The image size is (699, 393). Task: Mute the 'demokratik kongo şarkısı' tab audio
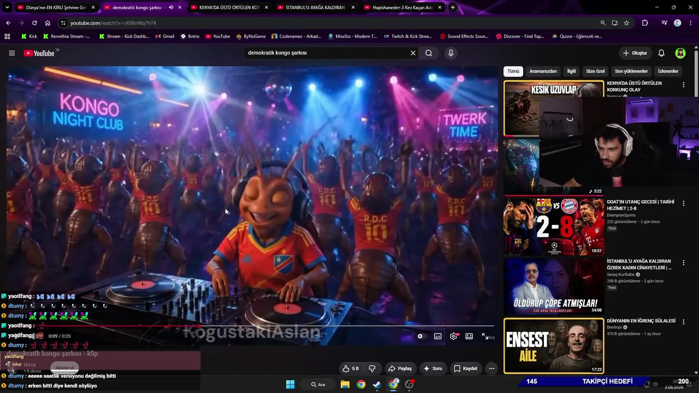coord(171,8)
